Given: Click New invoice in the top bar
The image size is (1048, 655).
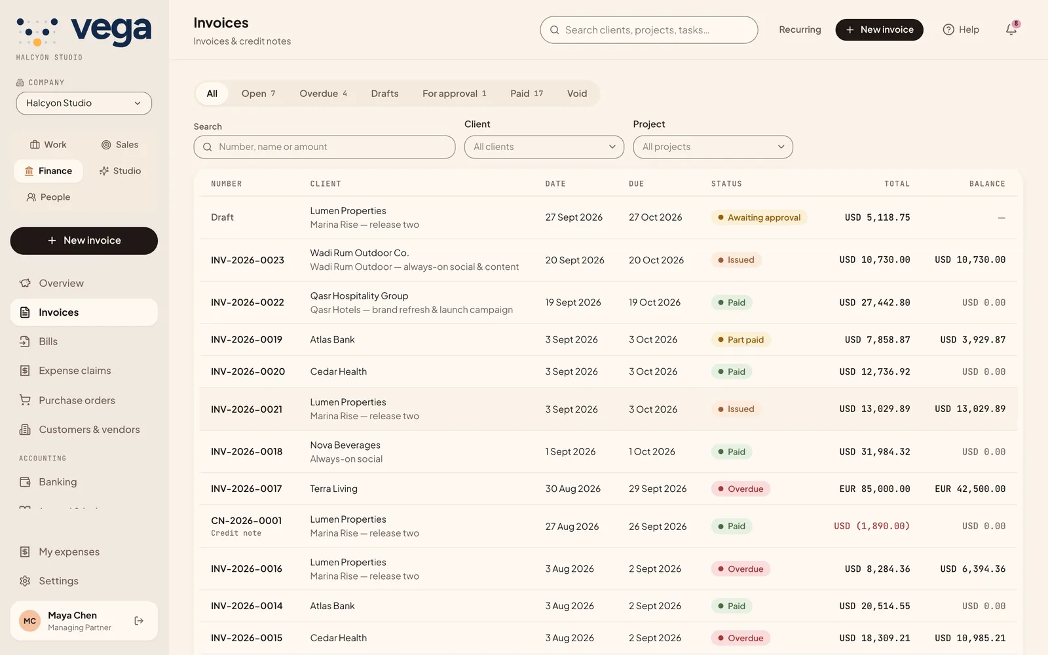Looking at the screenshot, I should pos(879,29).
